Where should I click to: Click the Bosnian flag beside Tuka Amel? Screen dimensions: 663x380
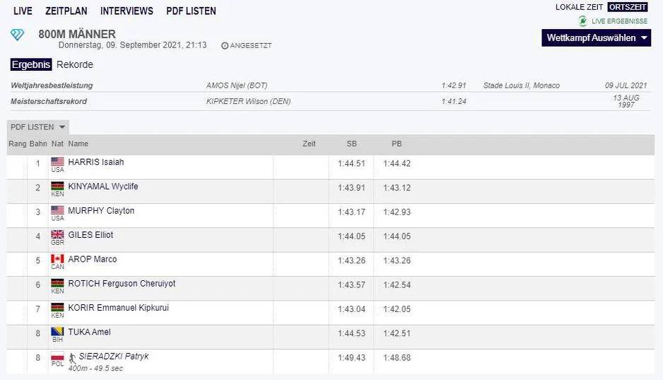[x=57, y=332]
